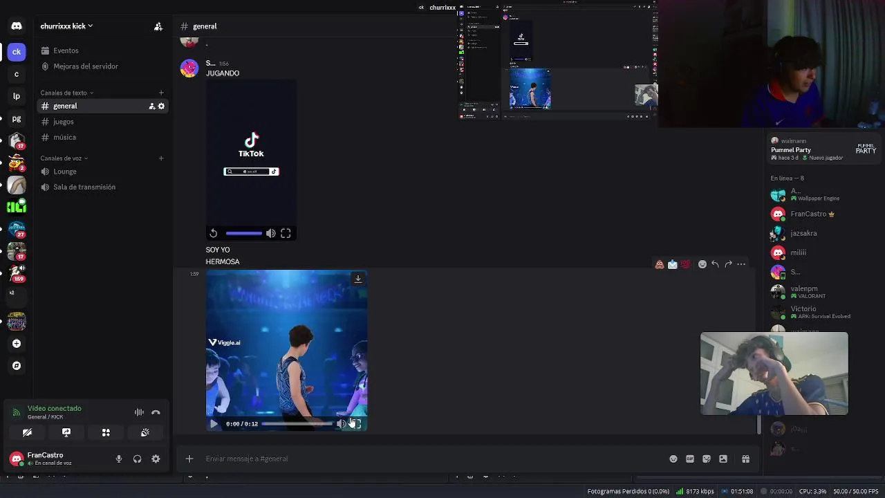Open Victorio member profile
This screenshot has height=498, width=885.
821,312
